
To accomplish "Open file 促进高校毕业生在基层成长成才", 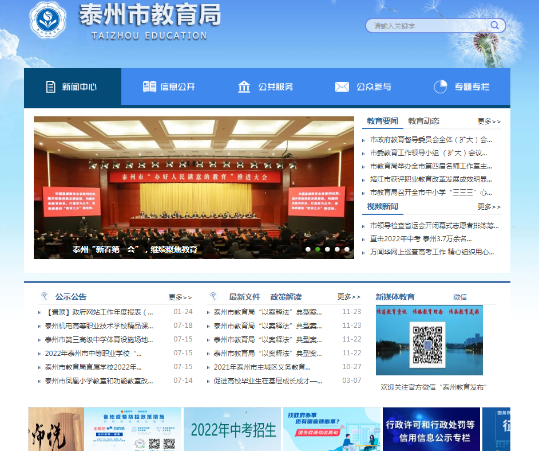I will pyautogui.click(x=268, y=381).
